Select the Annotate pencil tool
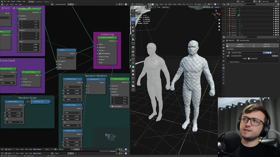 133,35
